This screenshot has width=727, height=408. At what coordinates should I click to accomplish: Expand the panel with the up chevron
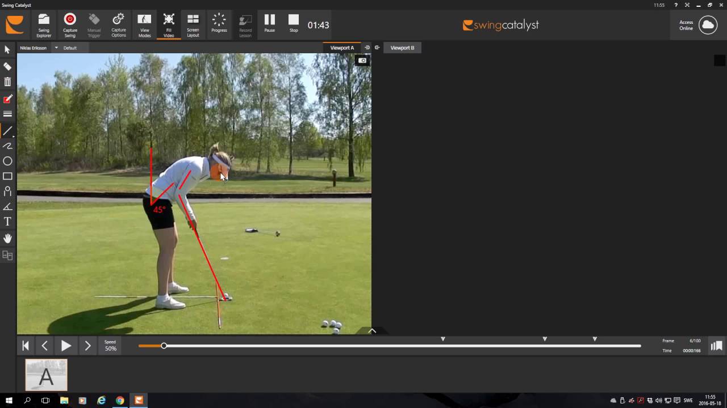372,331
